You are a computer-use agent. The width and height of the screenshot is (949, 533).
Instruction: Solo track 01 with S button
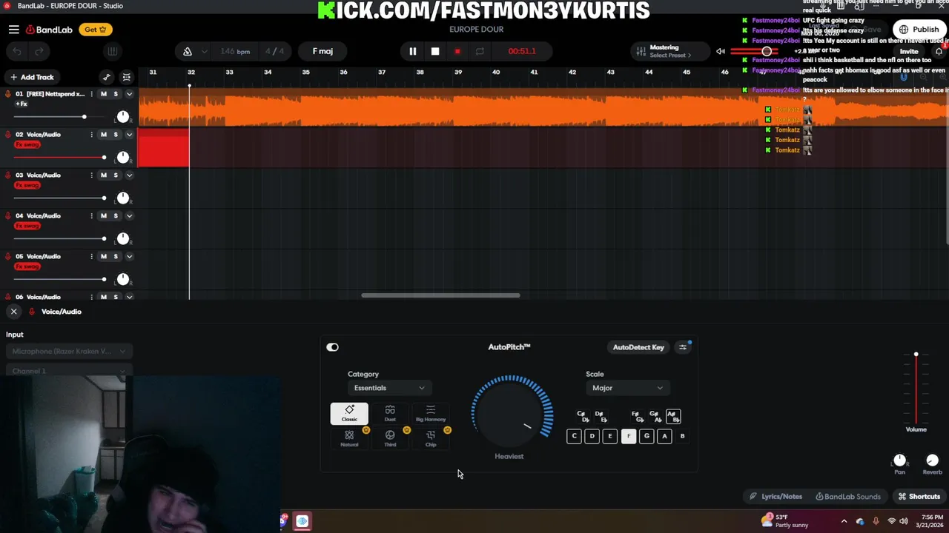(116, 94)
